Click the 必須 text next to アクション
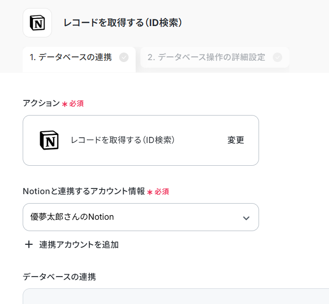The width and height of the screenshot is (329, 304). pos(77,103)
